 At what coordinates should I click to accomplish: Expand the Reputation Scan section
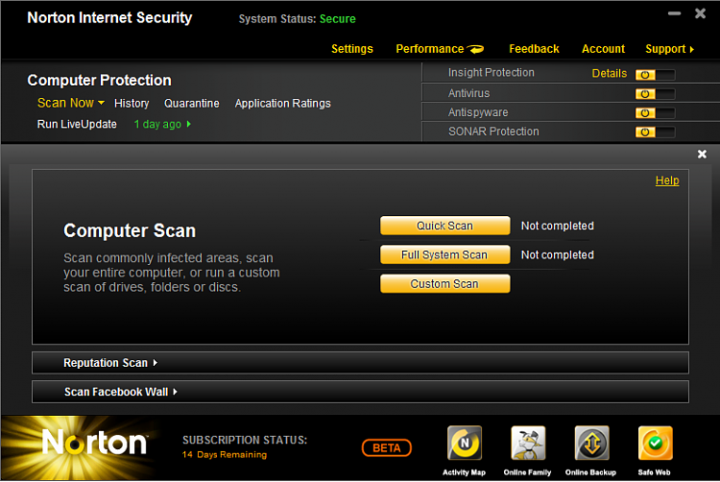pos(360,363)
